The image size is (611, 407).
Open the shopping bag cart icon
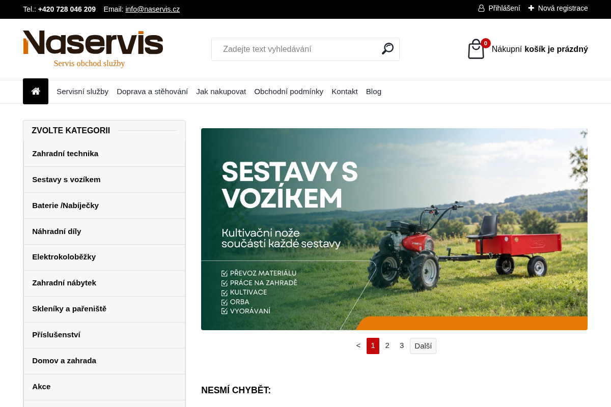pyautogui.click(x=476, y=49)
